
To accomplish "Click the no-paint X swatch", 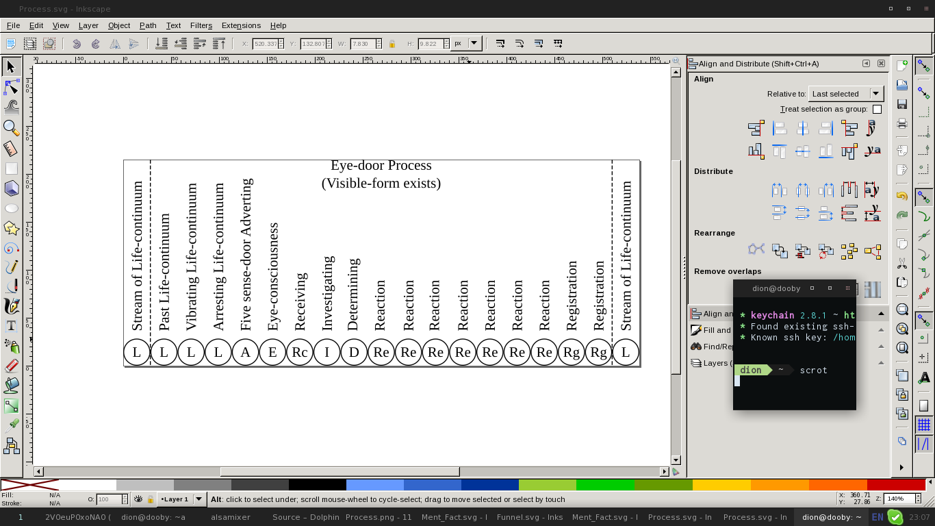I will (29, 486).
